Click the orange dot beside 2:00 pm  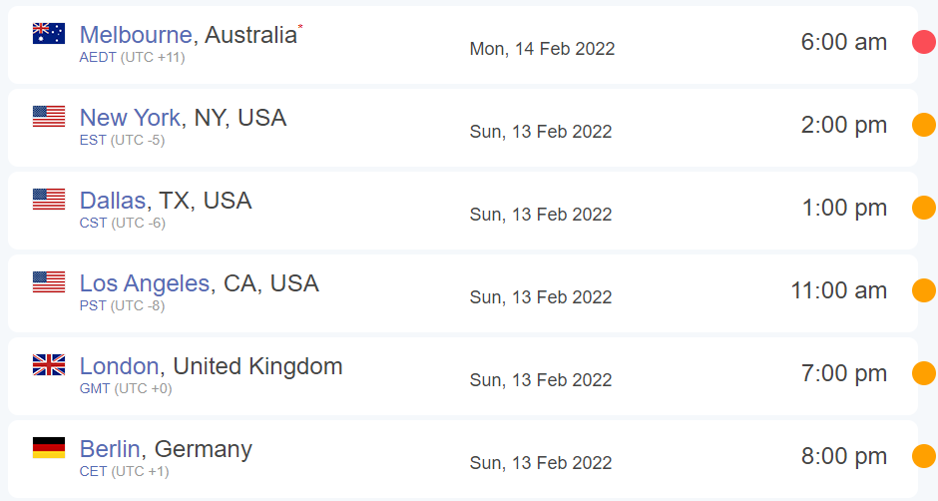tap(924, 125)
